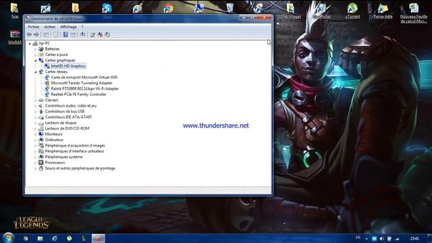The image size is (432, 243).
Task: Expand the Batteries category
Action: 36,49
